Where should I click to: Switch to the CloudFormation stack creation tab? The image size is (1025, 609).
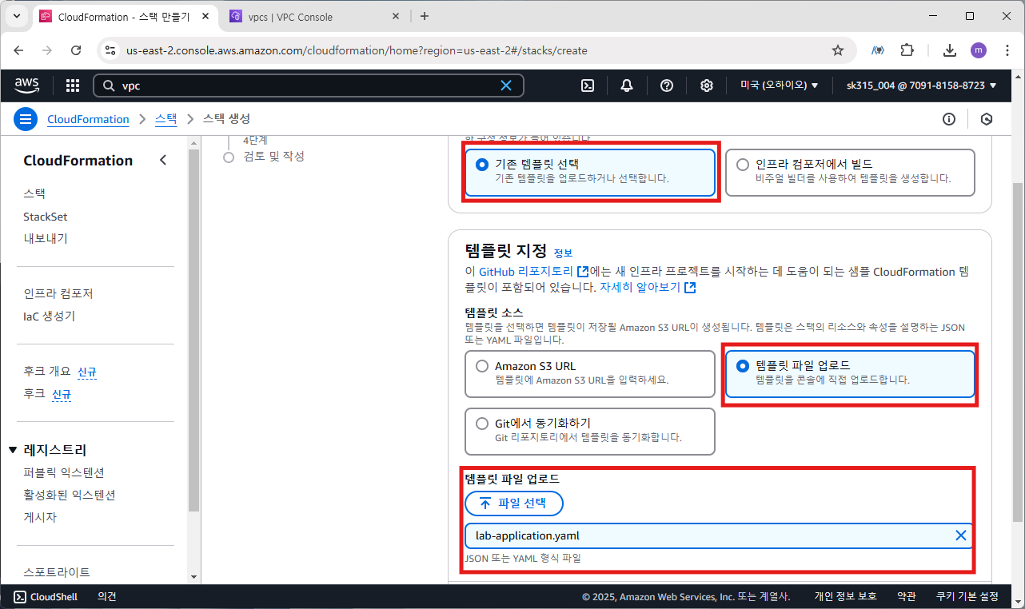click(124, 16)
